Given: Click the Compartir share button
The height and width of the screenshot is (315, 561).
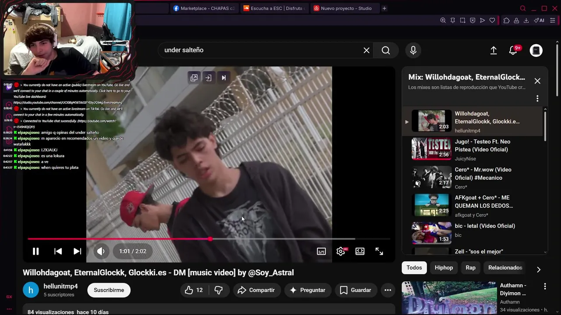Looking at the screenshot, I should [x=256, y=290].
